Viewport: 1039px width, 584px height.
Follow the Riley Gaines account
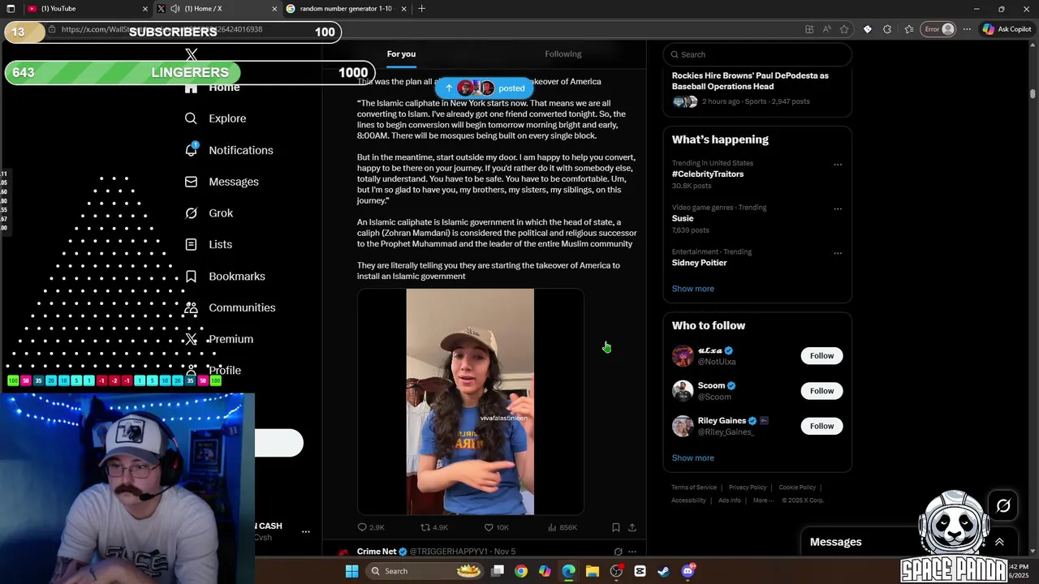(x=821, y=426)
